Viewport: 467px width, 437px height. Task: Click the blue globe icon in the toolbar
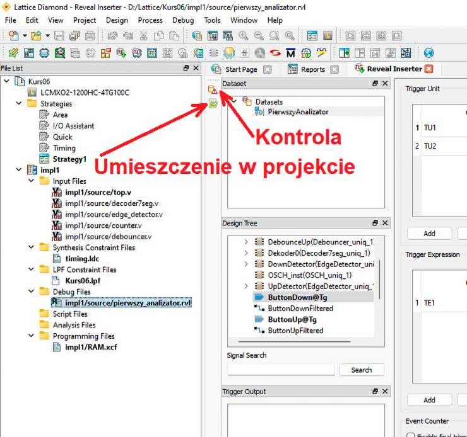(429, 53)
